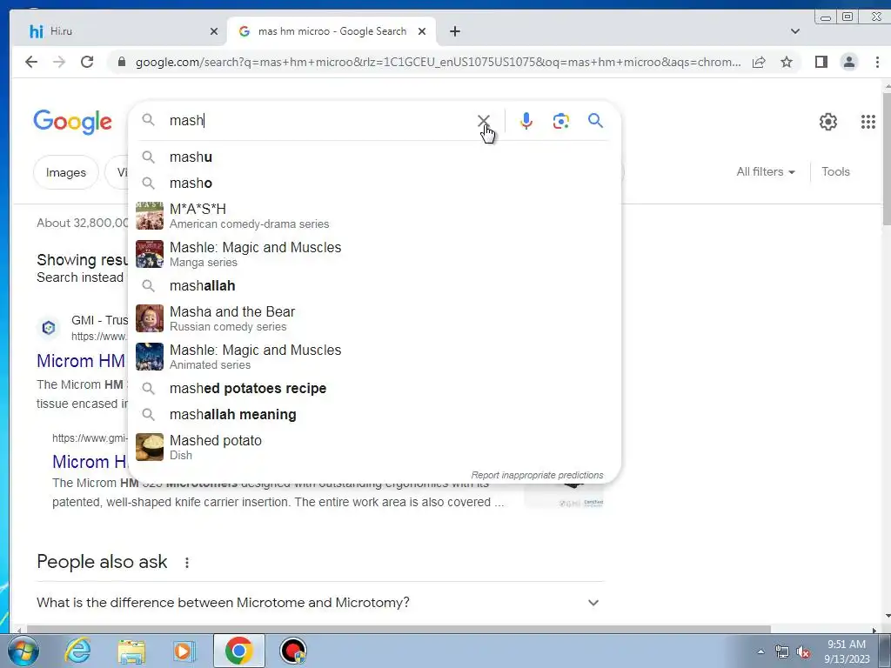This screenshot has width=891, height=668.
Task: Open the Windows Start menu
Action: pyautogui.click(x=23, y=651)
